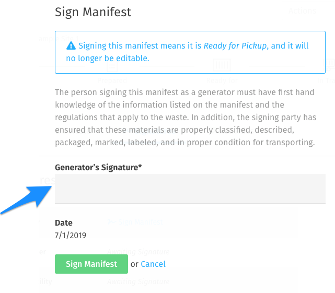This screenshot has height=293, width=335.
Task: Click the blue warning triangle icon
Action: pyautogui.click(x=71, y=46)
